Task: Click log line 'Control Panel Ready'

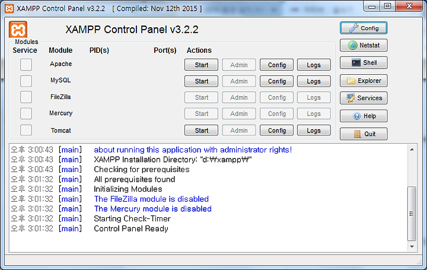Action: point(131,228)
